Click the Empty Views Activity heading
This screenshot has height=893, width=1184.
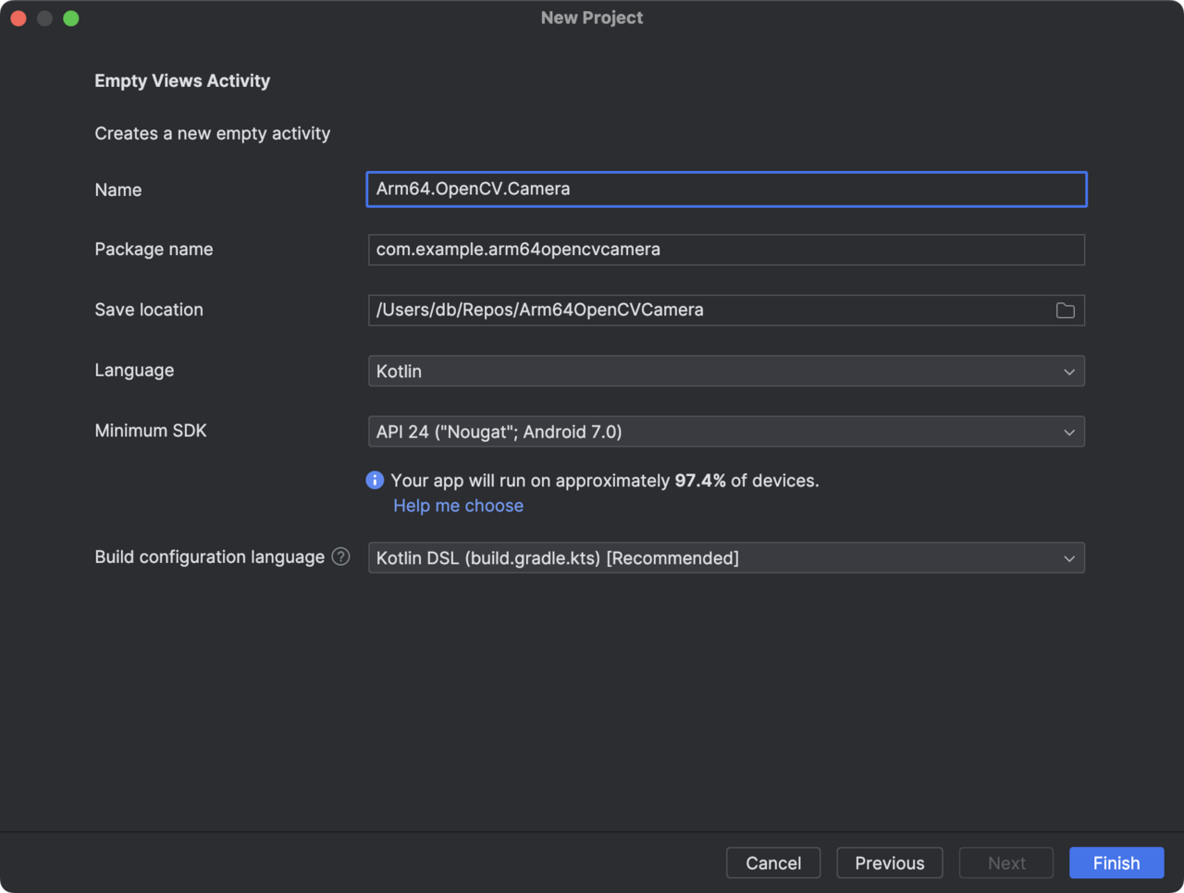pyautogui.click(x=182, y=80)
